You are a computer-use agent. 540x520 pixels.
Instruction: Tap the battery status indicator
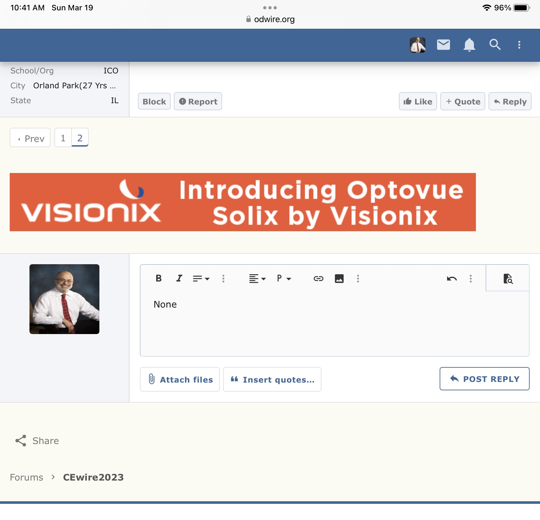click(x=521, y=8)
